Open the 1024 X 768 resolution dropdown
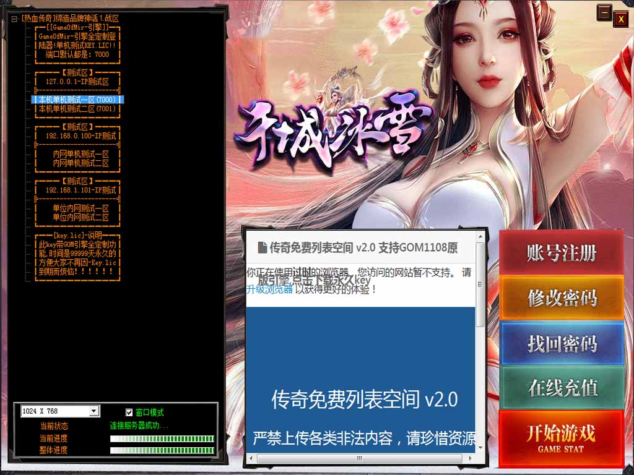This screenshot has width=634, height=475. [x=93, y=411]
